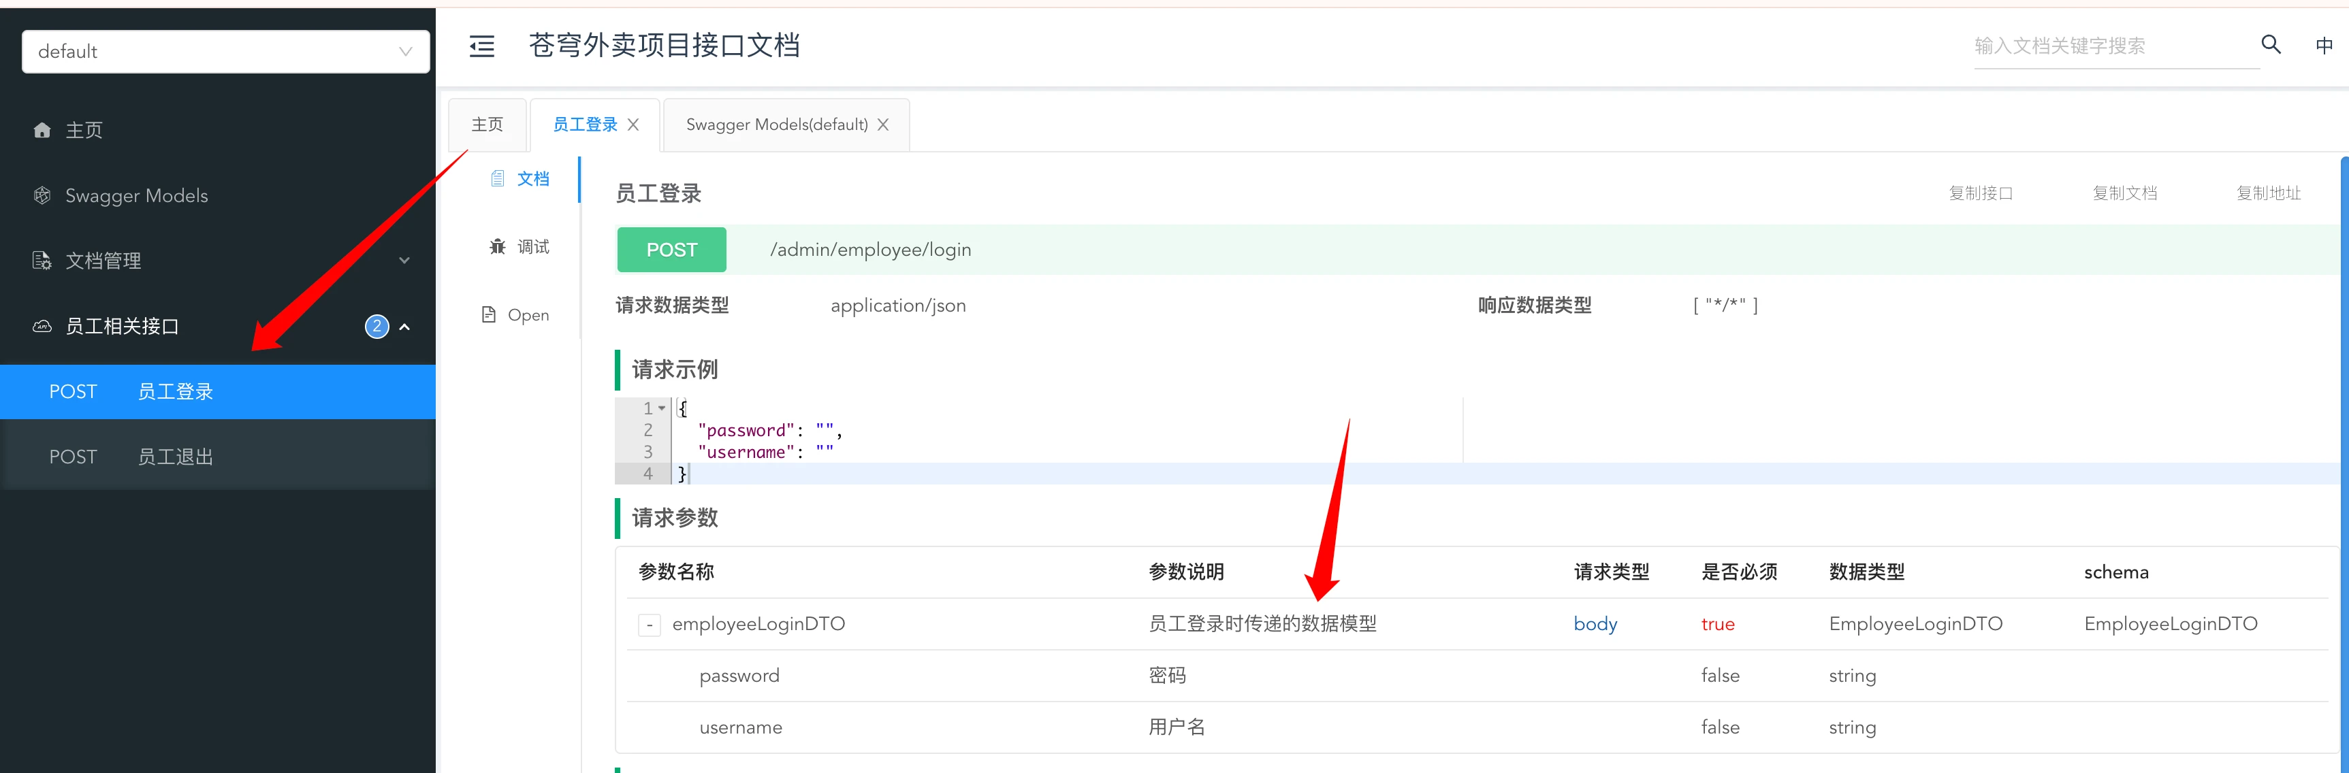Collapse the 员工相关接口 group
The image size is (2349, 773).
404,327
